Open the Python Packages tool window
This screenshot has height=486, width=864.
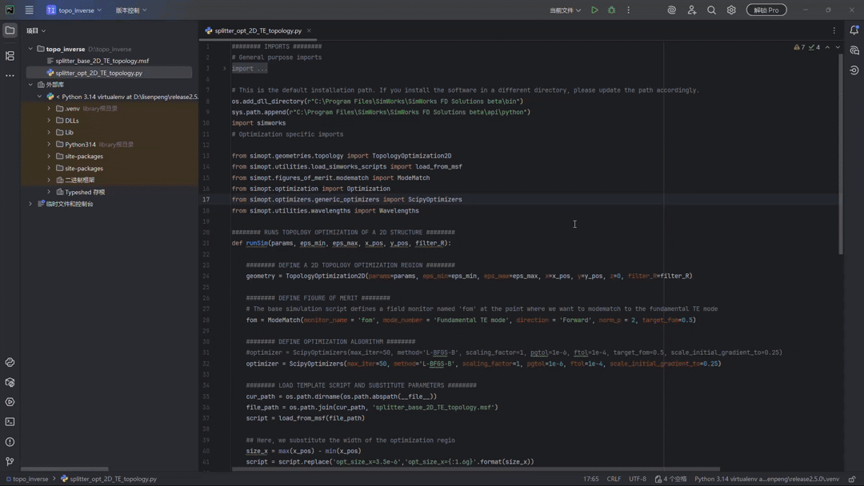pyautogui.click(x=10, y=383)
